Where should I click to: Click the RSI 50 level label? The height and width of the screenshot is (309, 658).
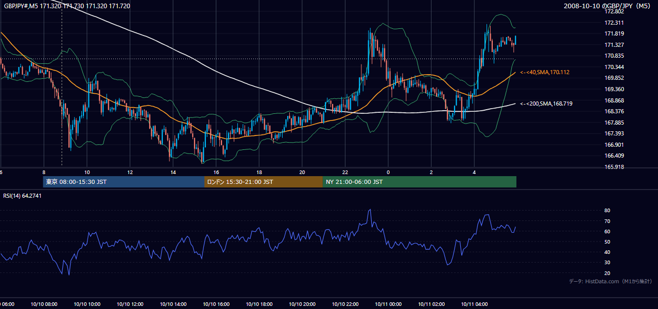pos(608,242)
